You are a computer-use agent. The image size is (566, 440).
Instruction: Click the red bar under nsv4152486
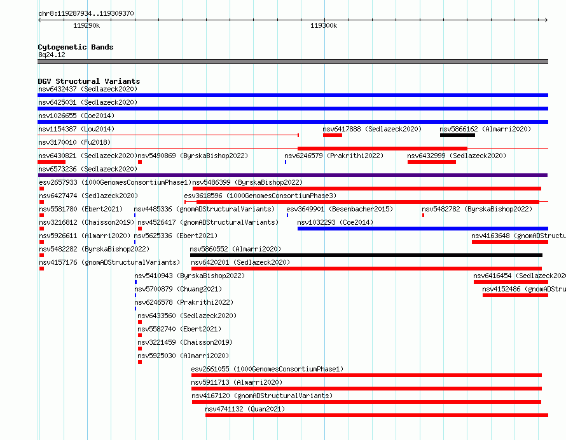[x=515, y=295]
